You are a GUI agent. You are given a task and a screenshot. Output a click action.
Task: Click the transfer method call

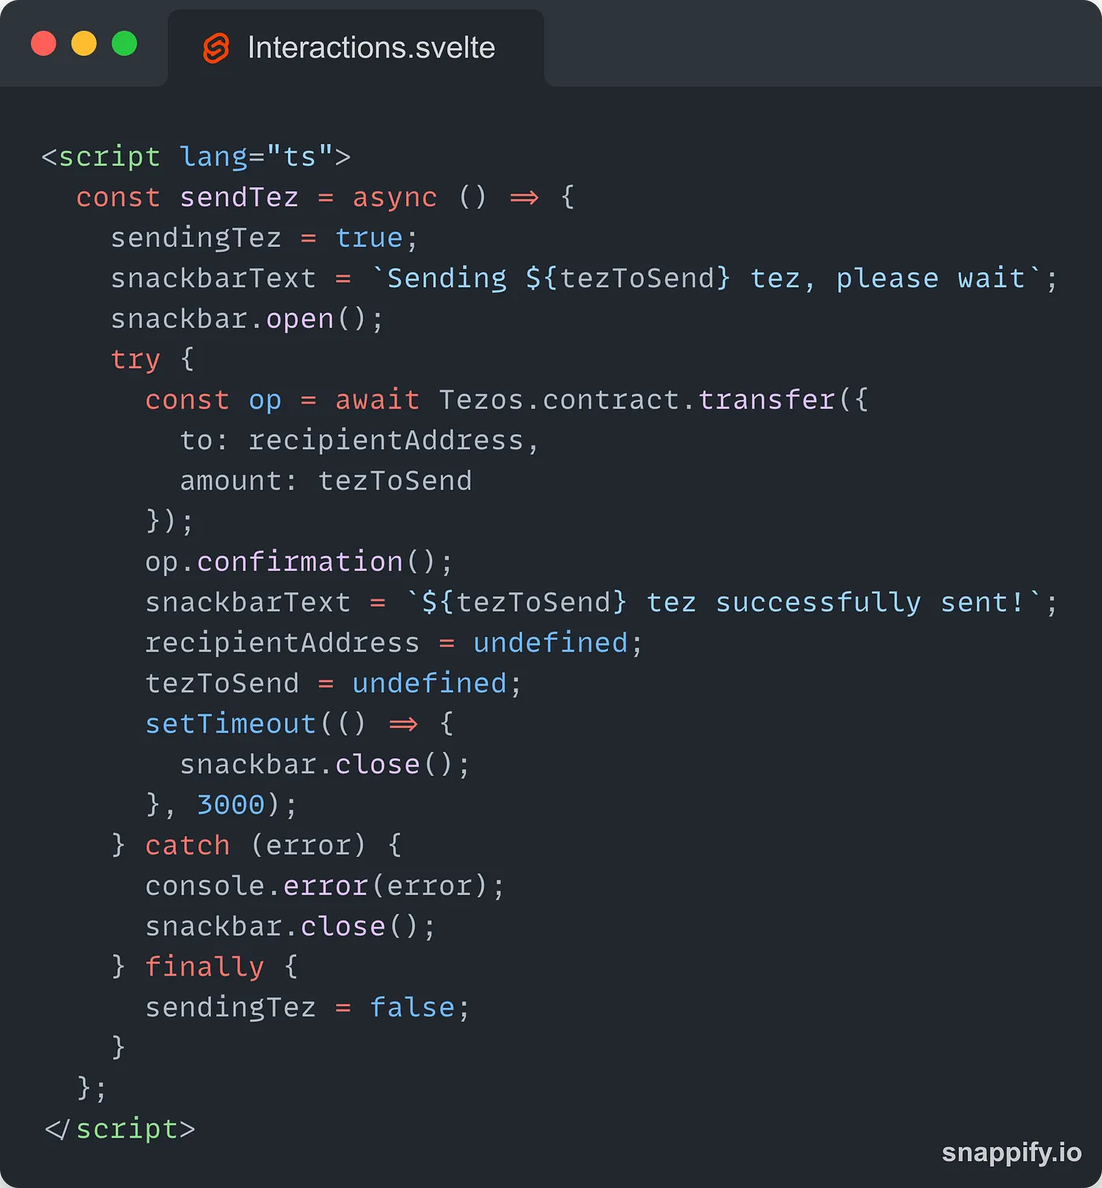click(767, 400)
